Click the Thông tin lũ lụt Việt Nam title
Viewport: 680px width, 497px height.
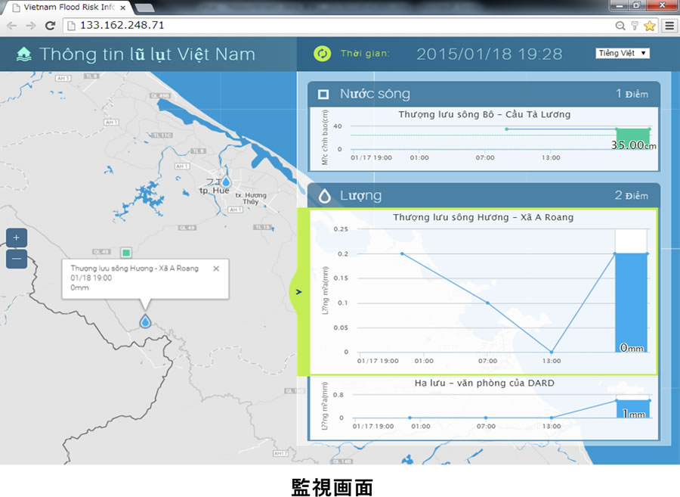click(x=147, y=54)
